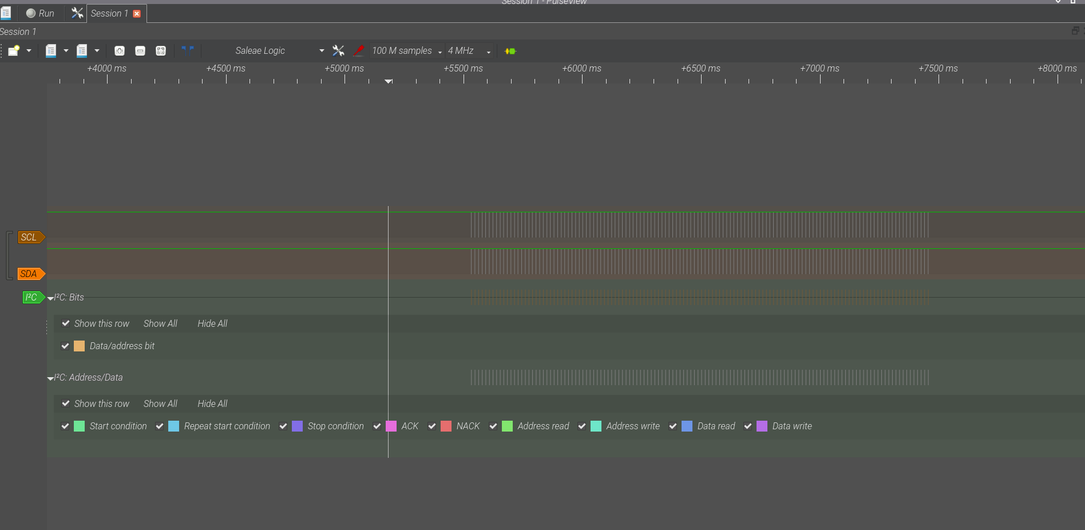Toggle the Data read checkbox
The image size is (1085, 530).
673,426
